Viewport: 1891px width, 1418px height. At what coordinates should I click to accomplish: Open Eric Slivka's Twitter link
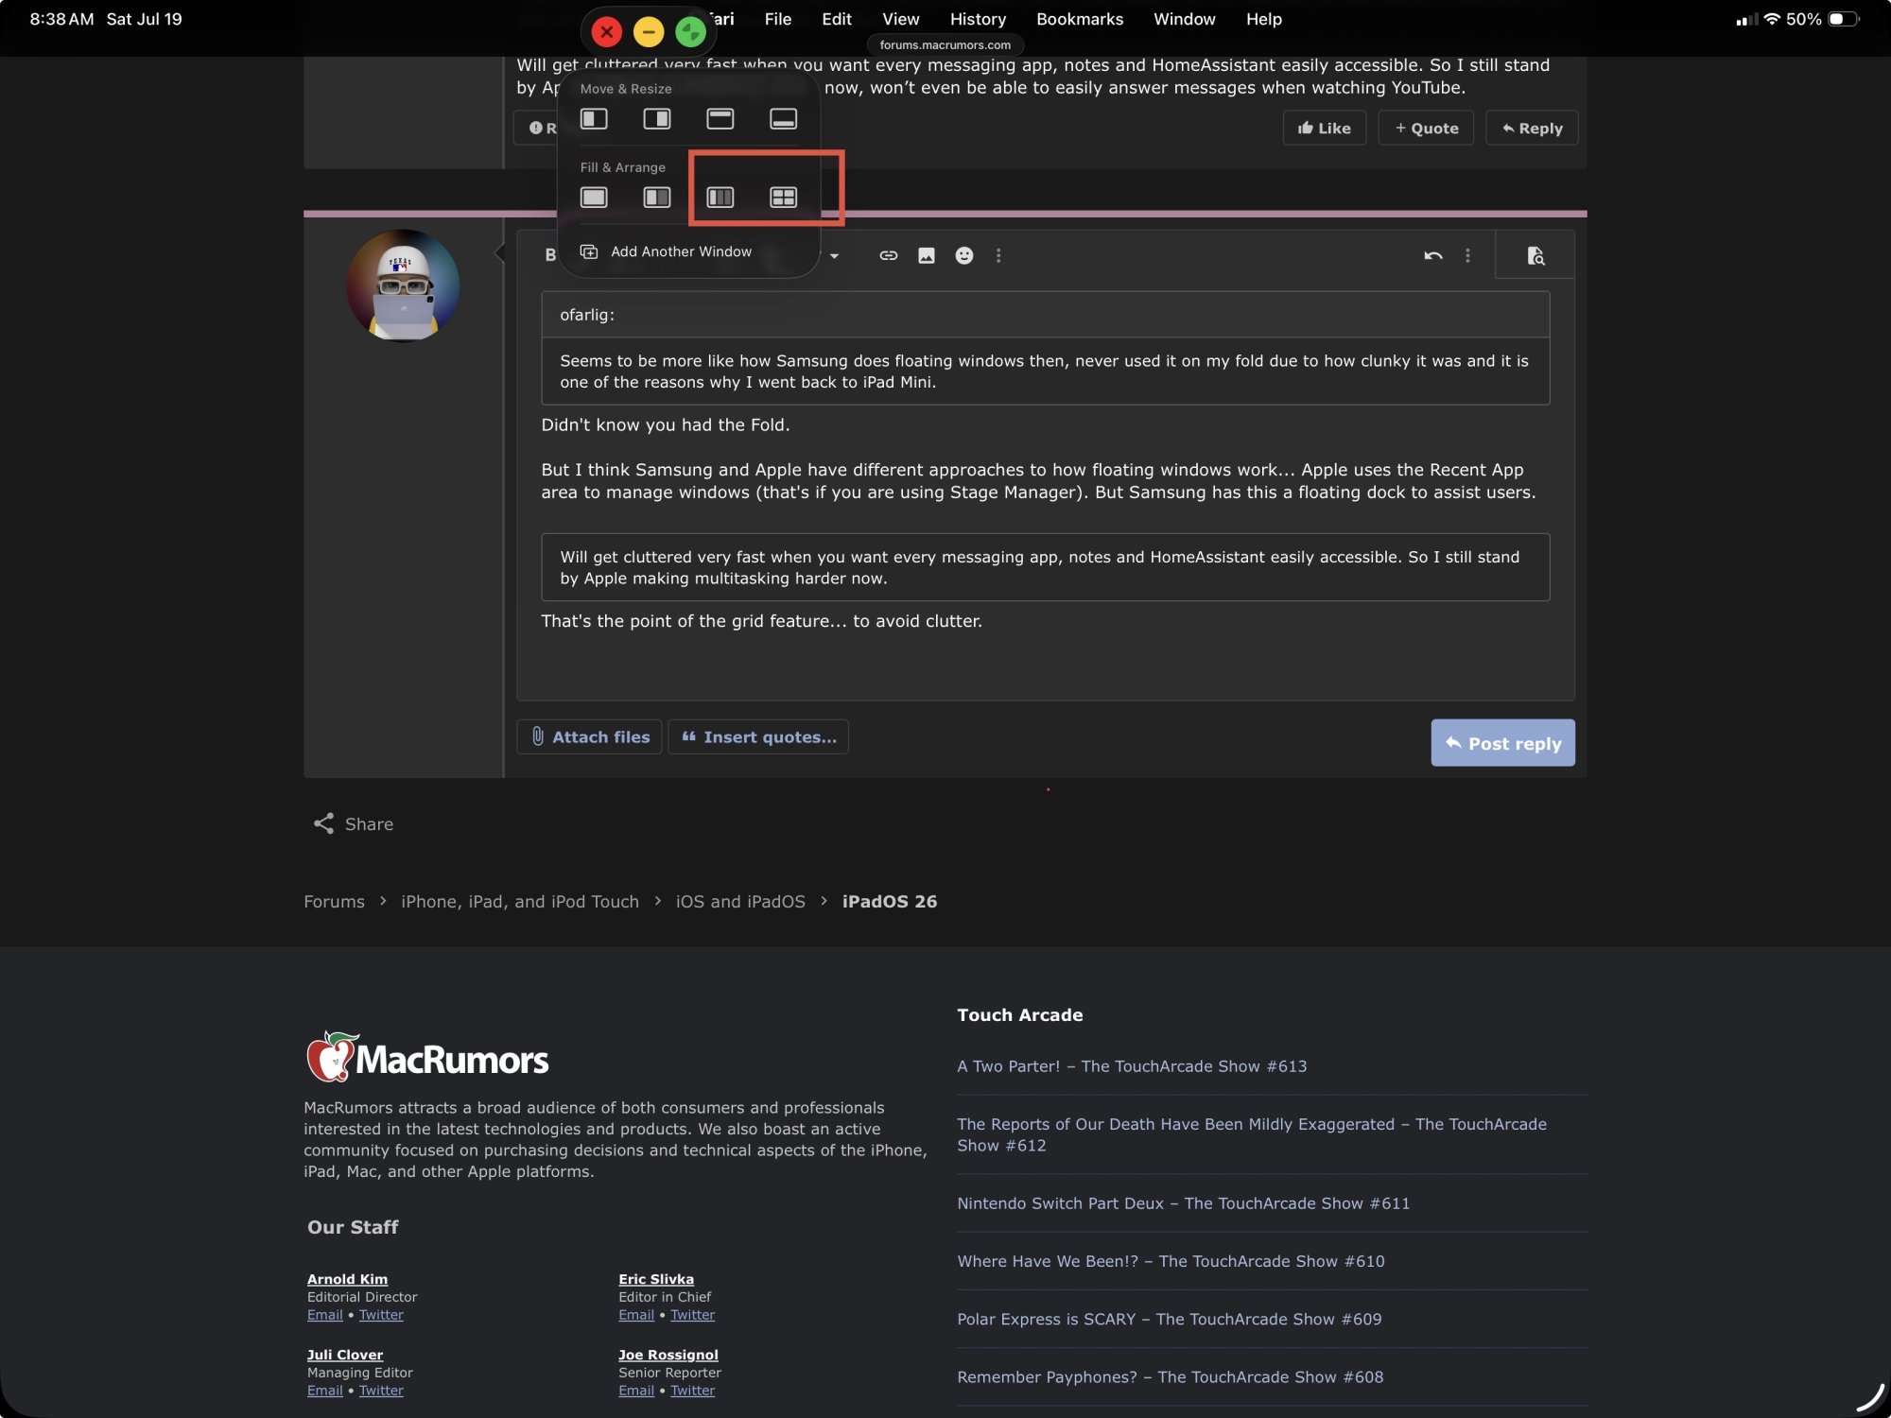coord(693,1315)
